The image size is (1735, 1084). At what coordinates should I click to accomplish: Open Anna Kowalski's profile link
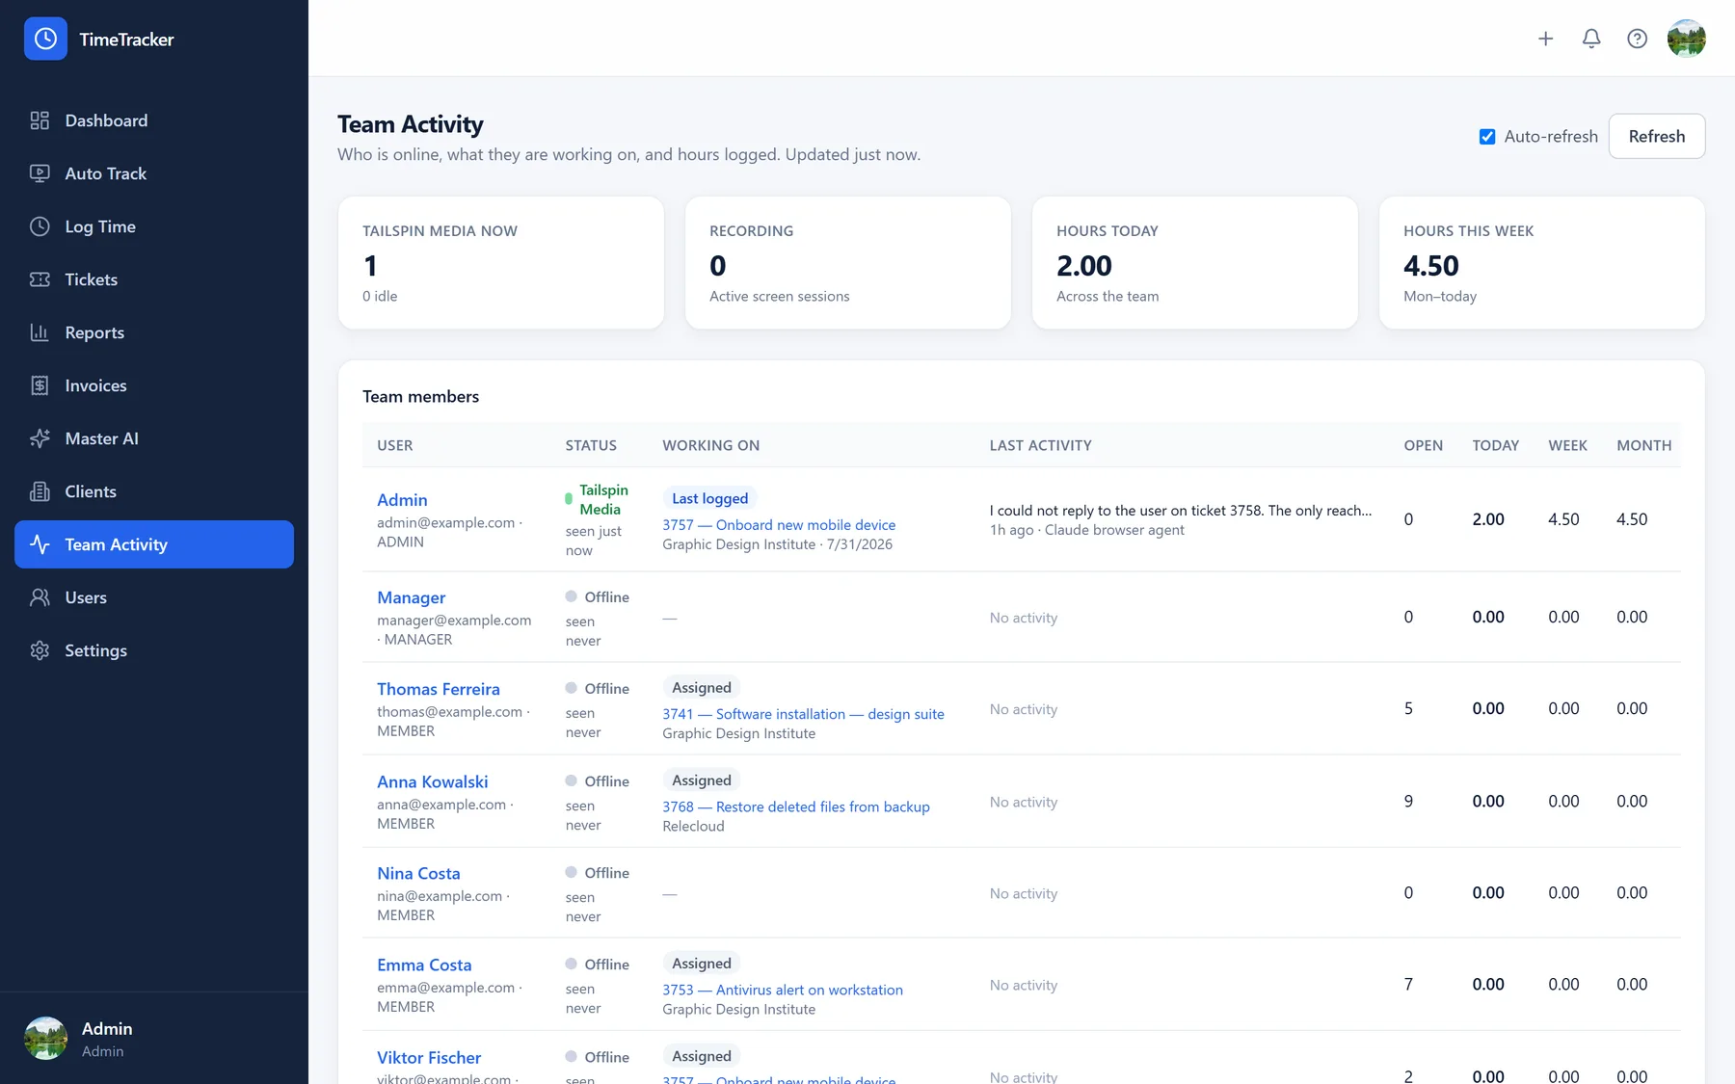click(433, 781)
